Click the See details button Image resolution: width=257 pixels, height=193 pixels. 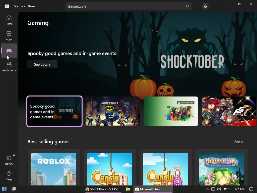point(42,64)
